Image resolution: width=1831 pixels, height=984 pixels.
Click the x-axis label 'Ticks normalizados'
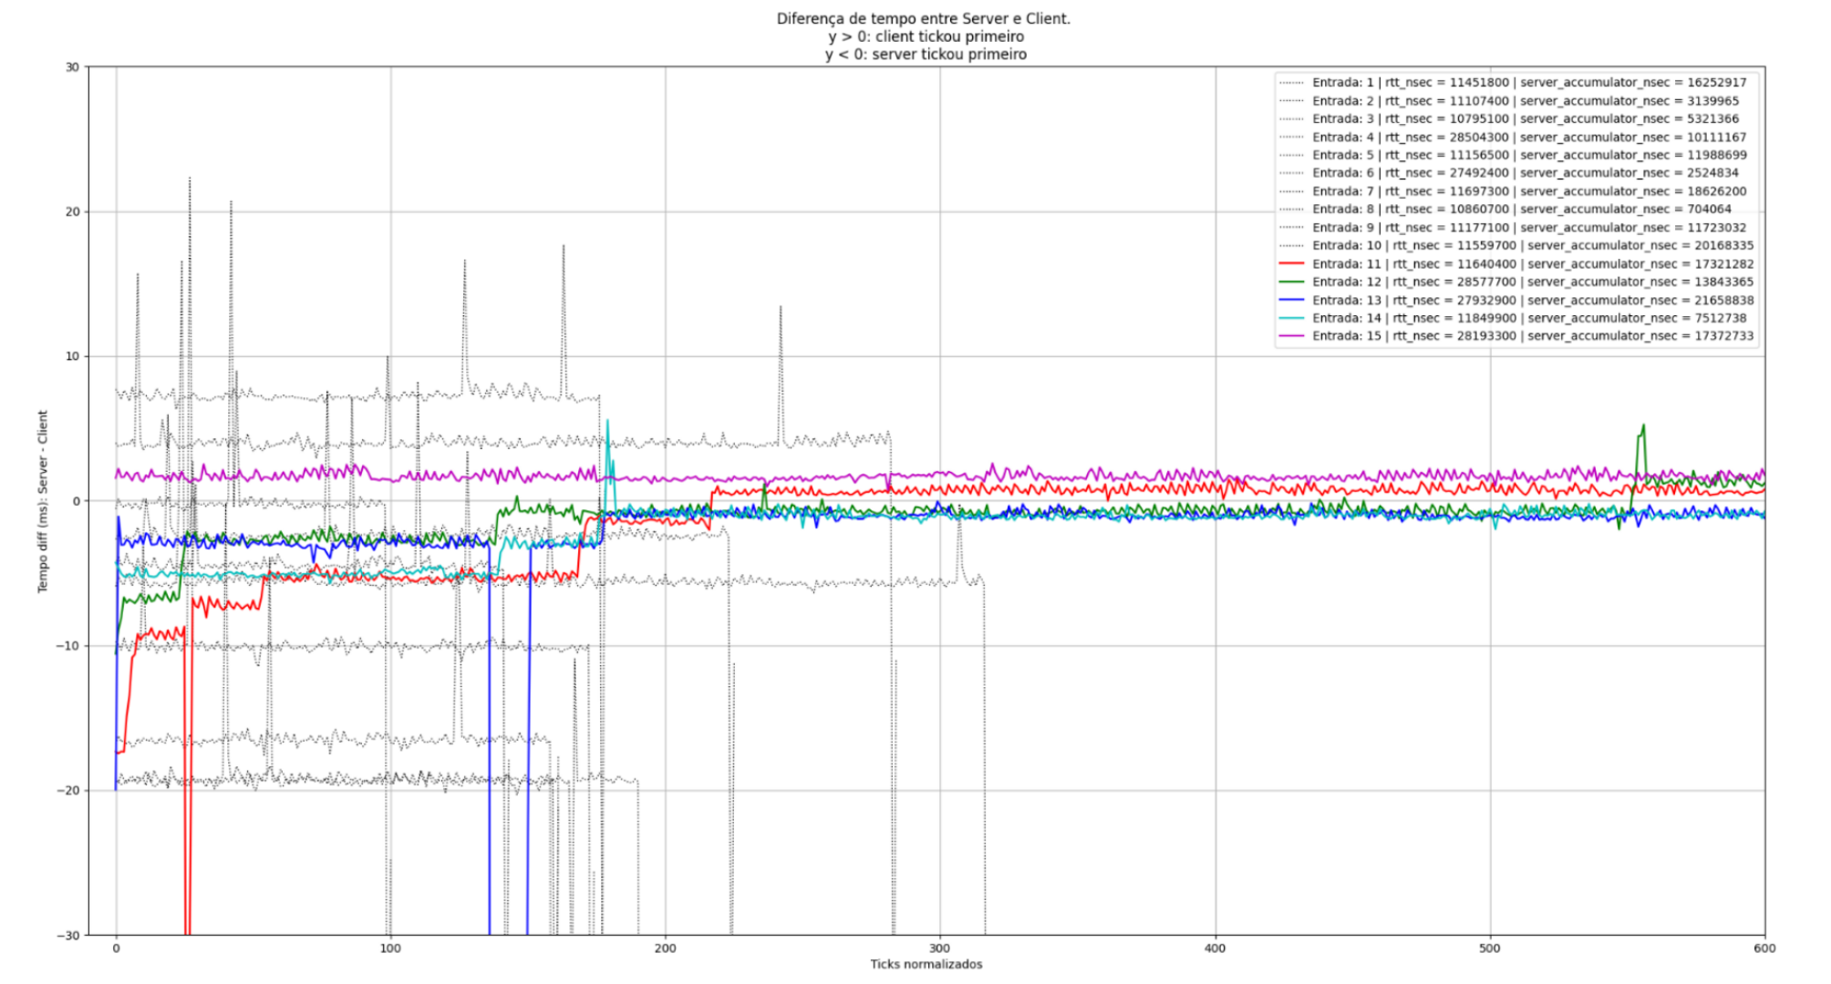[926, 964]
